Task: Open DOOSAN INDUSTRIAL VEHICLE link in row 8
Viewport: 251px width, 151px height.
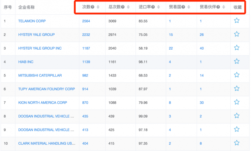Action: click(46, 116)
